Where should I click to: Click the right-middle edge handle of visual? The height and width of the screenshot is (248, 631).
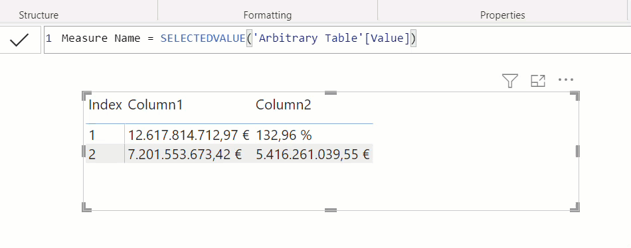pyautogui.click(x=578, y=151)
